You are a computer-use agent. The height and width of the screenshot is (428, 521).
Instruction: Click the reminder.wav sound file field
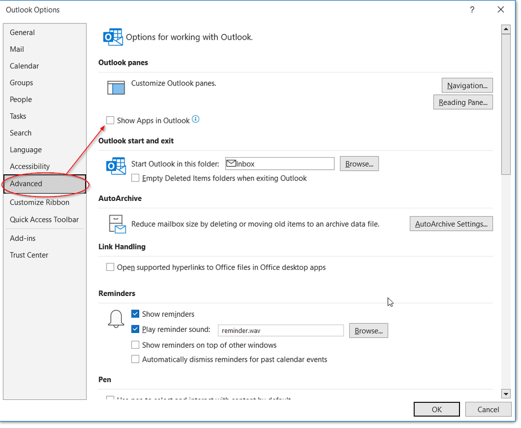point(281,330)
